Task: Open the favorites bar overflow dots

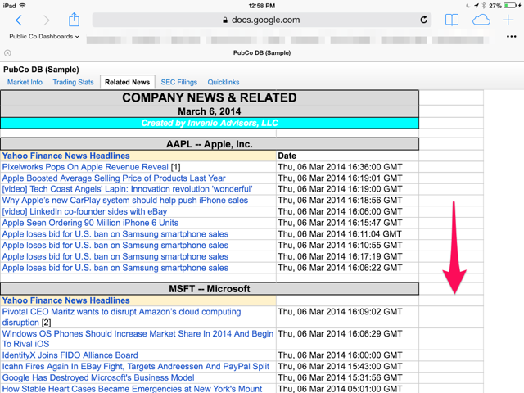Action: click(x=511, y=36)
